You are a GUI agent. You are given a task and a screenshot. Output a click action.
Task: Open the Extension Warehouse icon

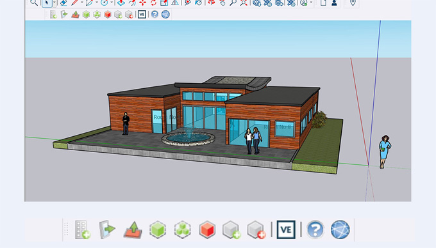[x=268, y=3]
